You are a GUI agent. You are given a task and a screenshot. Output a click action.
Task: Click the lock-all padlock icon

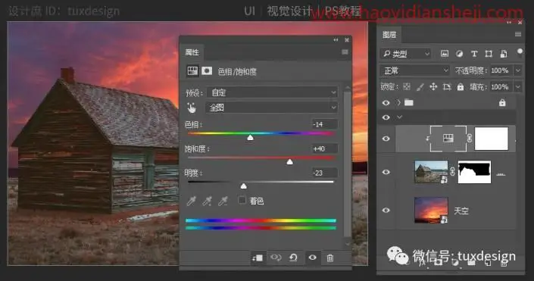coord(461,87)
